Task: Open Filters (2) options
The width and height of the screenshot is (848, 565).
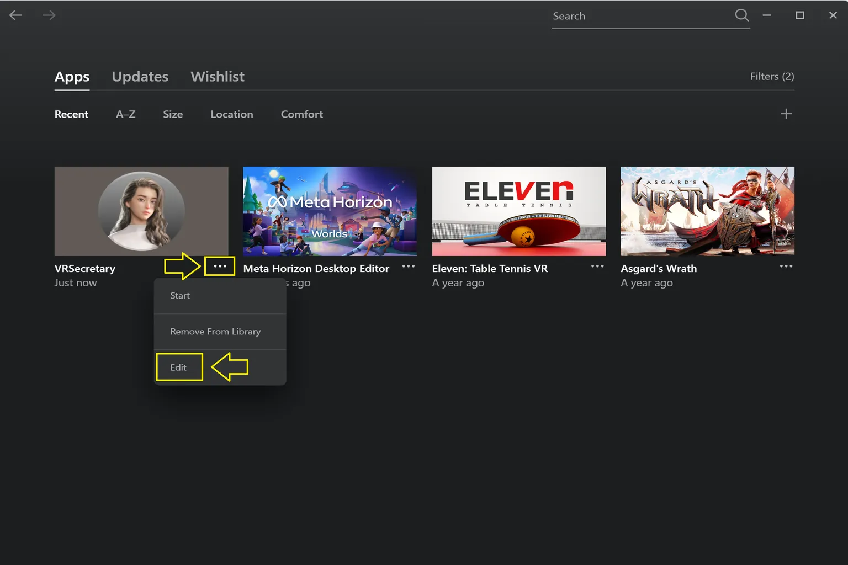Action: (x=772, y=77)
